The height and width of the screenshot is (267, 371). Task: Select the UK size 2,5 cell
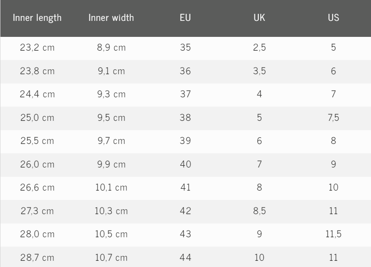click(259, 48)
